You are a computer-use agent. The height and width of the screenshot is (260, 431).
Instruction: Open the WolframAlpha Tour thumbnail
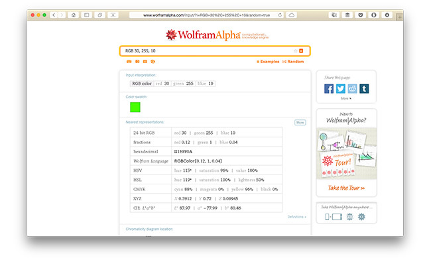click(346, 153)
